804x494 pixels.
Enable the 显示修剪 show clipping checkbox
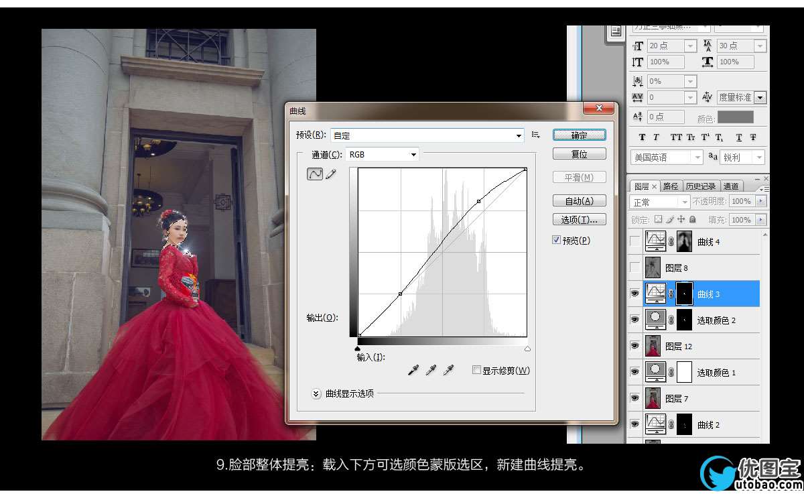476,370
